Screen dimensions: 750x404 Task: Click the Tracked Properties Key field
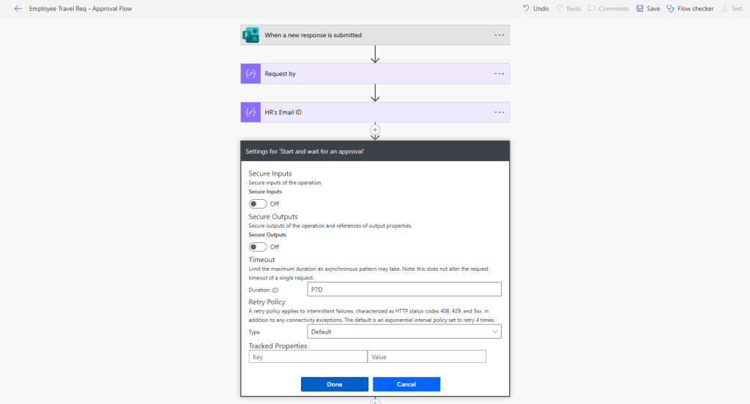308,356
